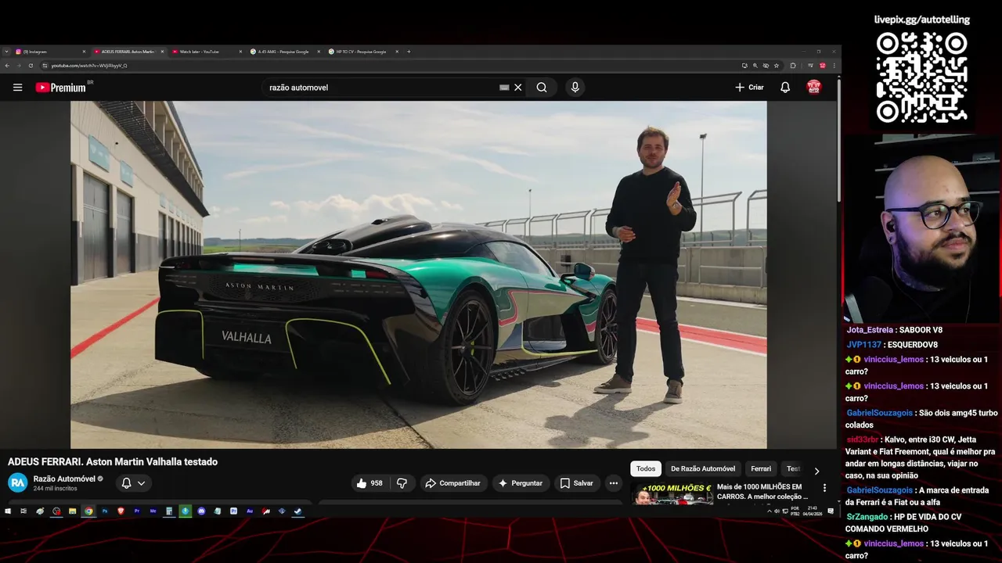Dislike the video with thumbs down
Viewport: 1002px width, 563px height.
coord(402,483)
